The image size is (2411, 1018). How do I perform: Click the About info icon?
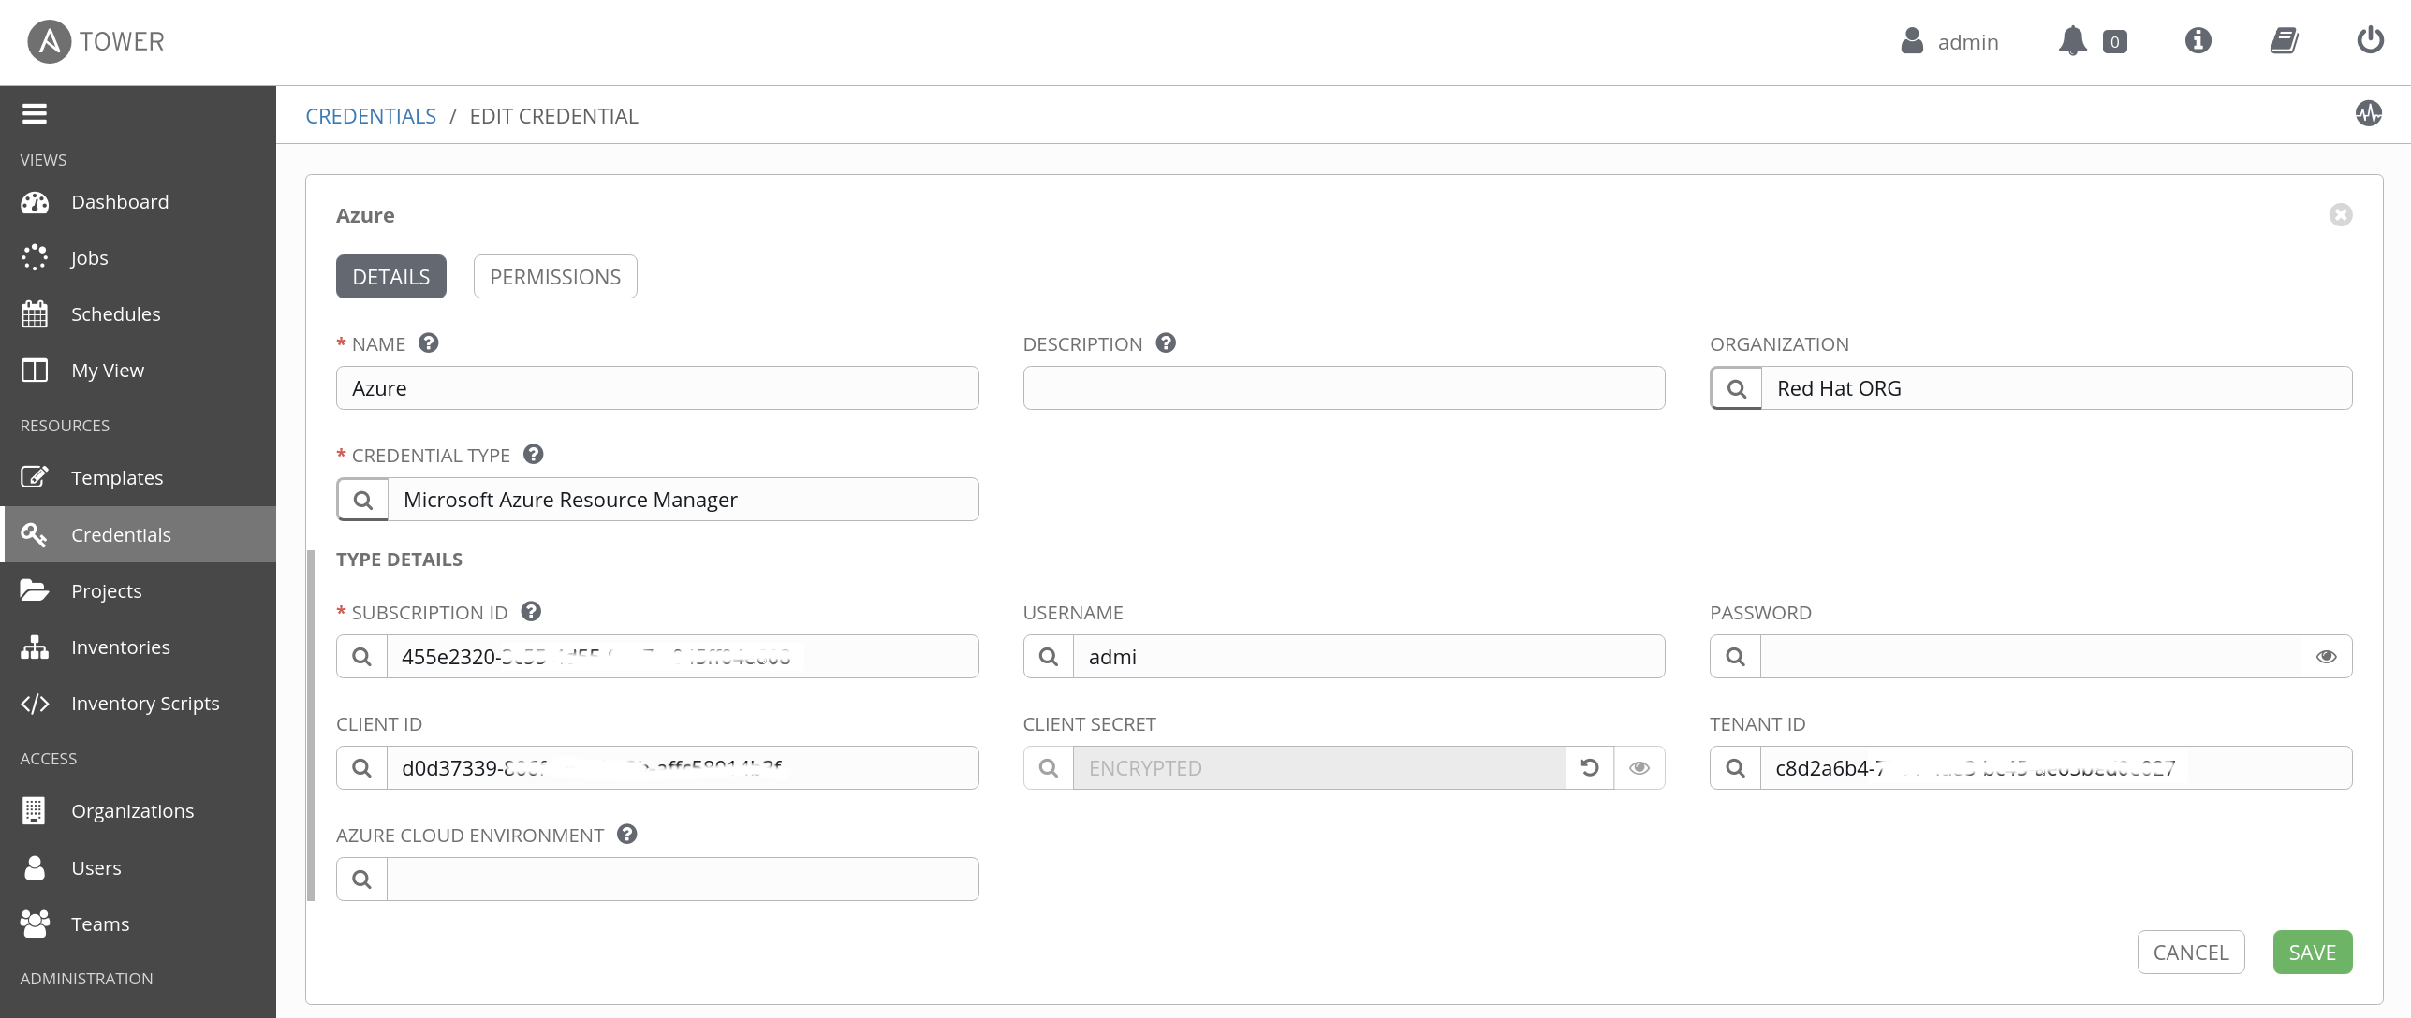coord(2198,41)
